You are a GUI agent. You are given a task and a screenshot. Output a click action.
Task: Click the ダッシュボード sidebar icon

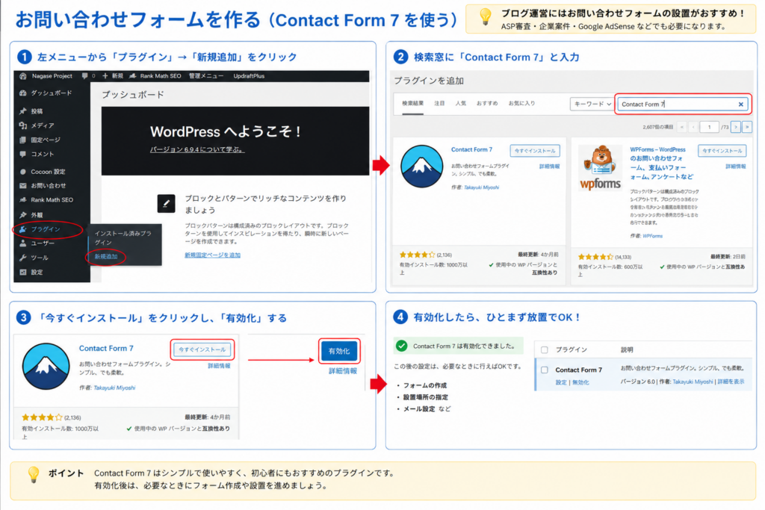point(23,93)
